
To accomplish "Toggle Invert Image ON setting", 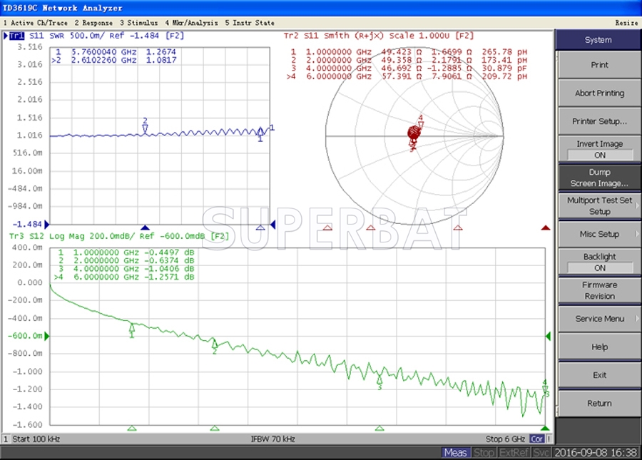I will (599, 149).
